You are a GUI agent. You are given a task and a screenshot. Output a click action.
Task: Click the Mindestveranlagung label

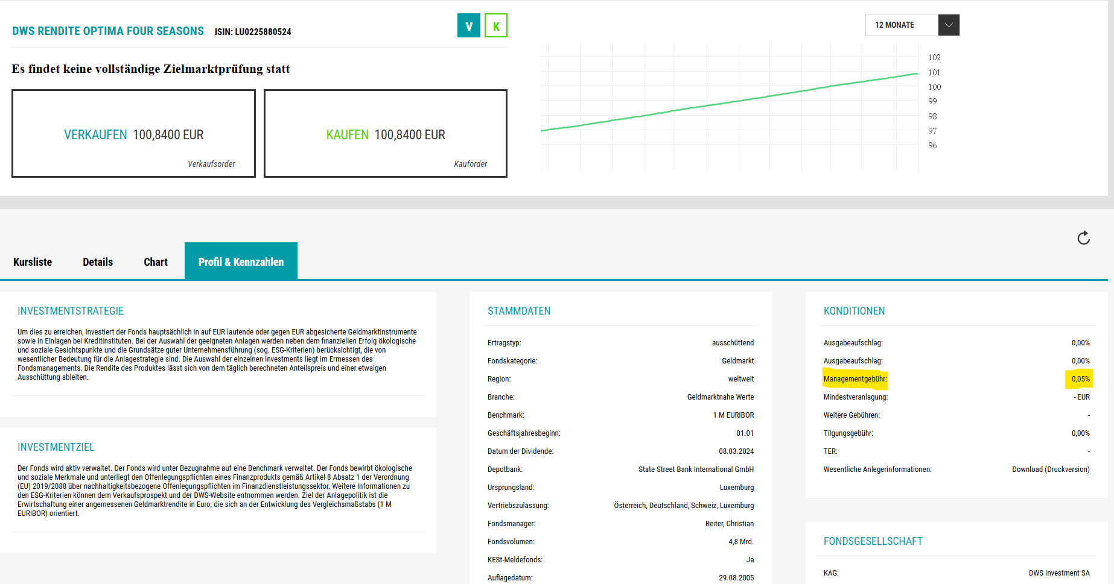[x=856, y=397]
